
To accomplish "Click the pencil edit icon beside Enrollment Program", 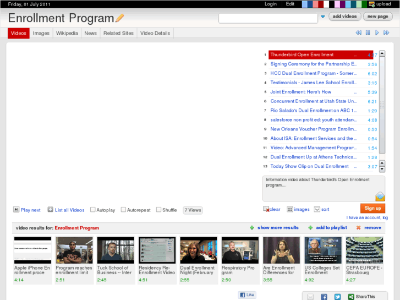I will (x=119, y=18).
